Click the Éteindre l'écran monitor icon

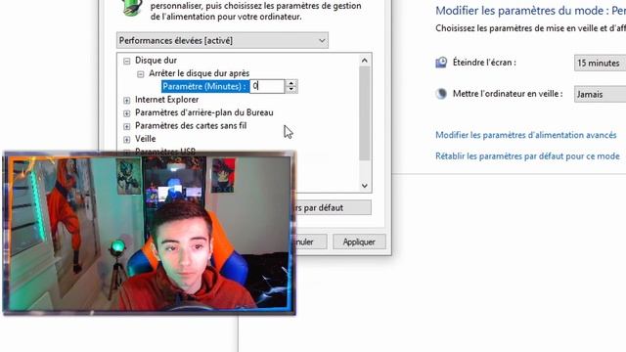(441, 63)
